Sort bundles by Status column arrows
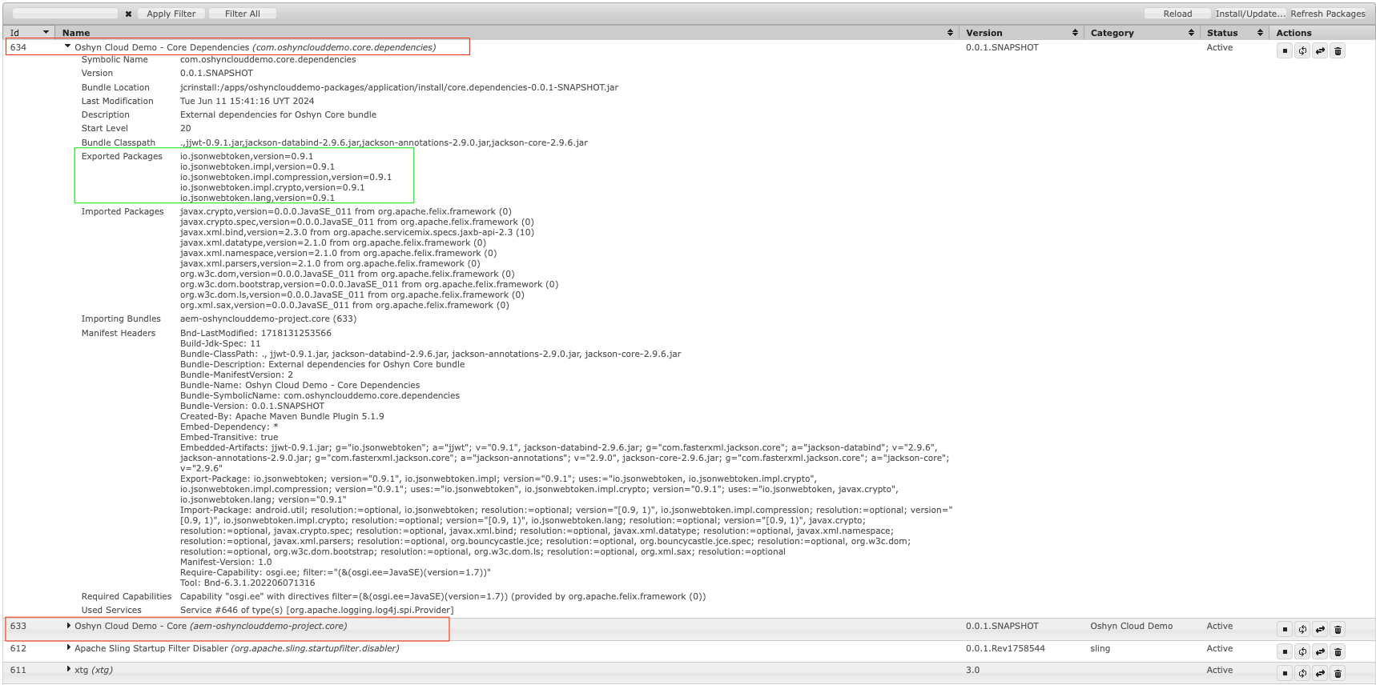 click(1260, 33)
